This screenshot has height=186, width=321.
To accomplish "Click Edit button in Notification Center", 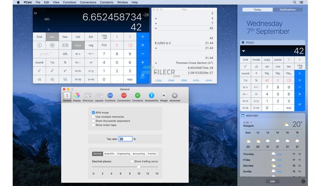I will [273, 181].
